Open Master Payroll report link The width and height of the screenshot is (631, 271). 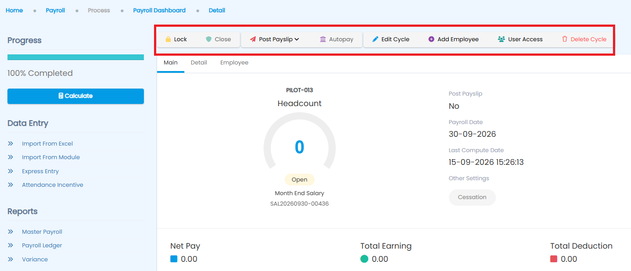42,232
